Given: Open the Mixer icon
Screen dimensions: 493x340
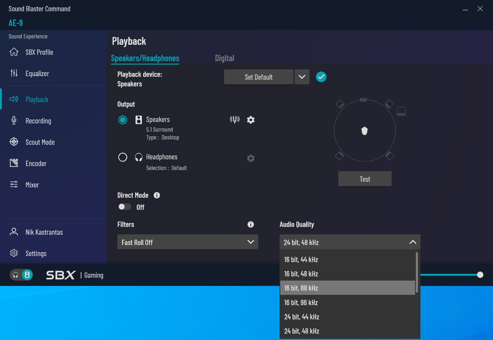Looking at the screenshot, I should [14, 185].
